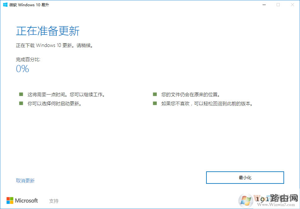The height and width of the screenshot is (209, 300).
Task: Open the 支持 link in the footer
Action: (x=54, y=201)
